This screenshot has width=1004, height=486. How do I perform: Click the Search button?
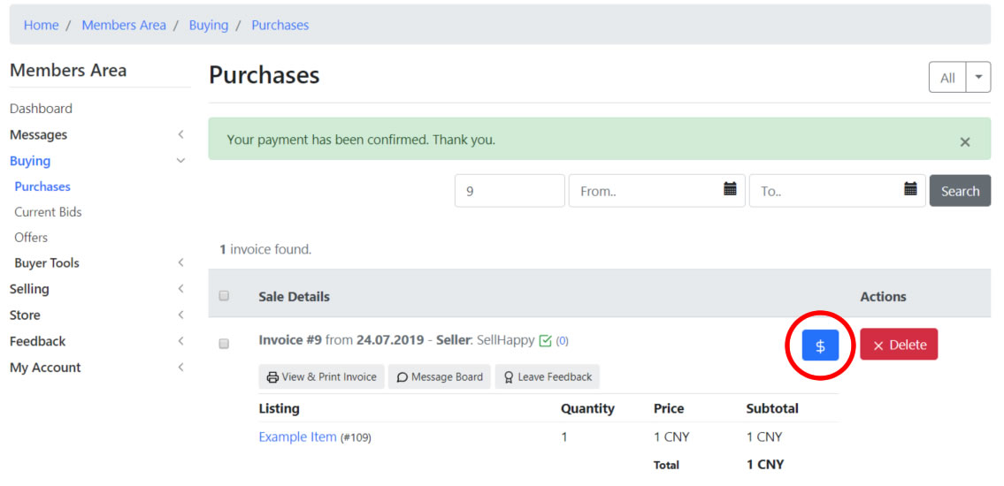tap(960, 191)
